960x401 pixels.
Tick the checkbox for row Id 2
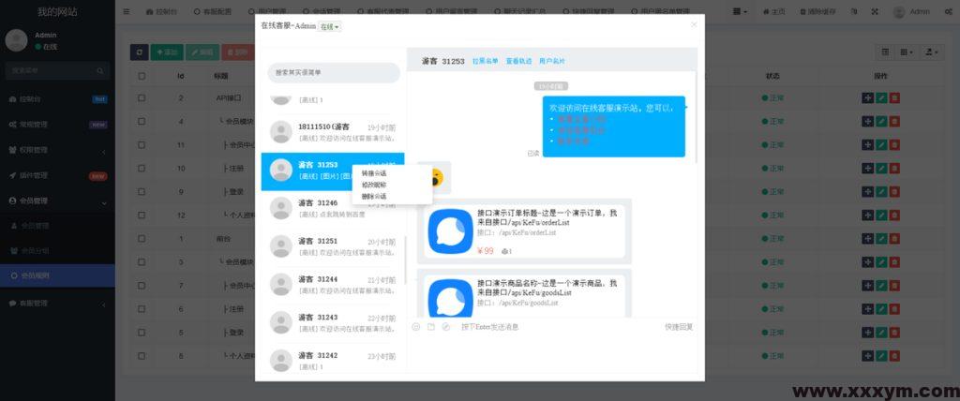click(x=142, y=97)
